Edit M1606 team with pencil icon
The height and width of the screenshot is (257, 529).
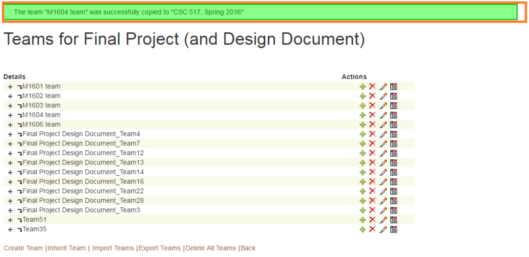click(x=384, y=124)
